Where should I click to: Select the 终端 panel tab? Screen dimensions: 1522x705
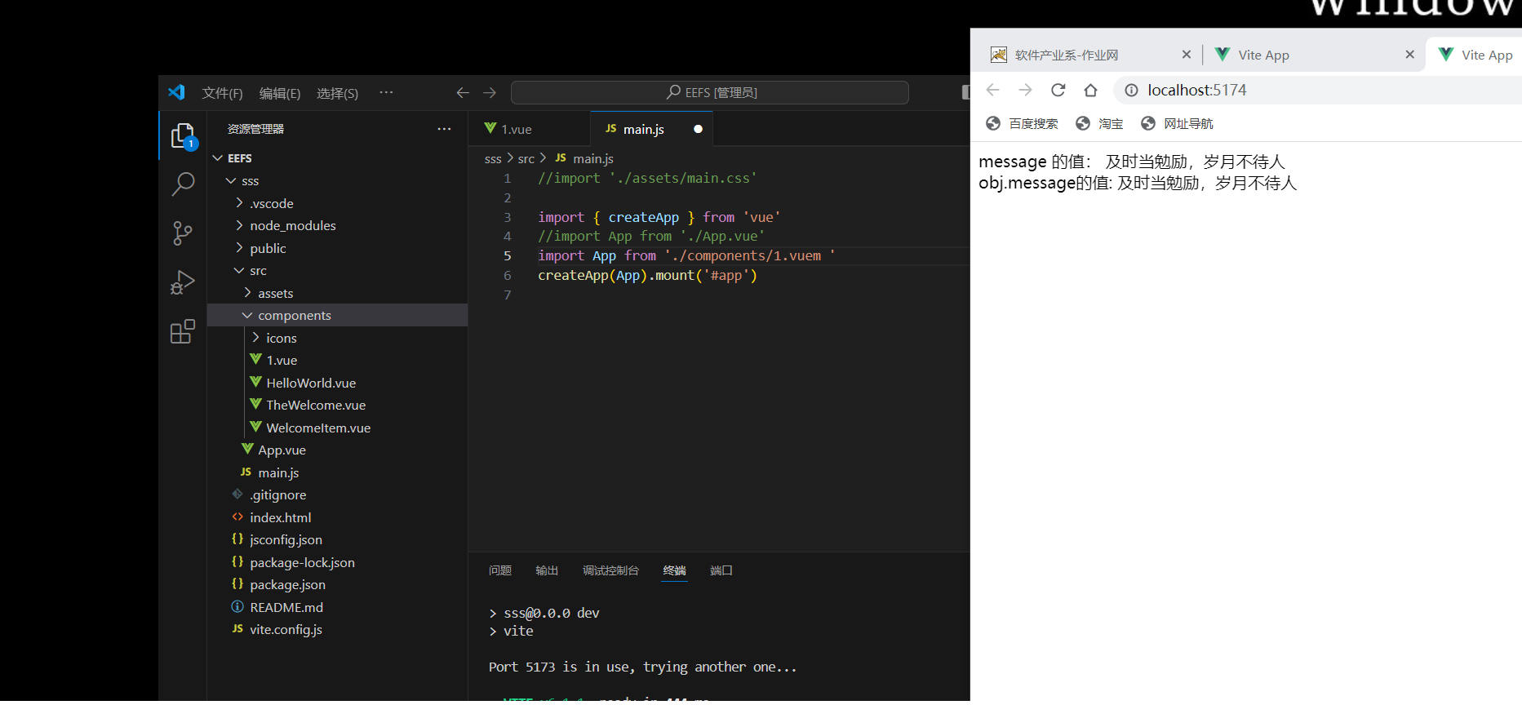coord(675,570)
